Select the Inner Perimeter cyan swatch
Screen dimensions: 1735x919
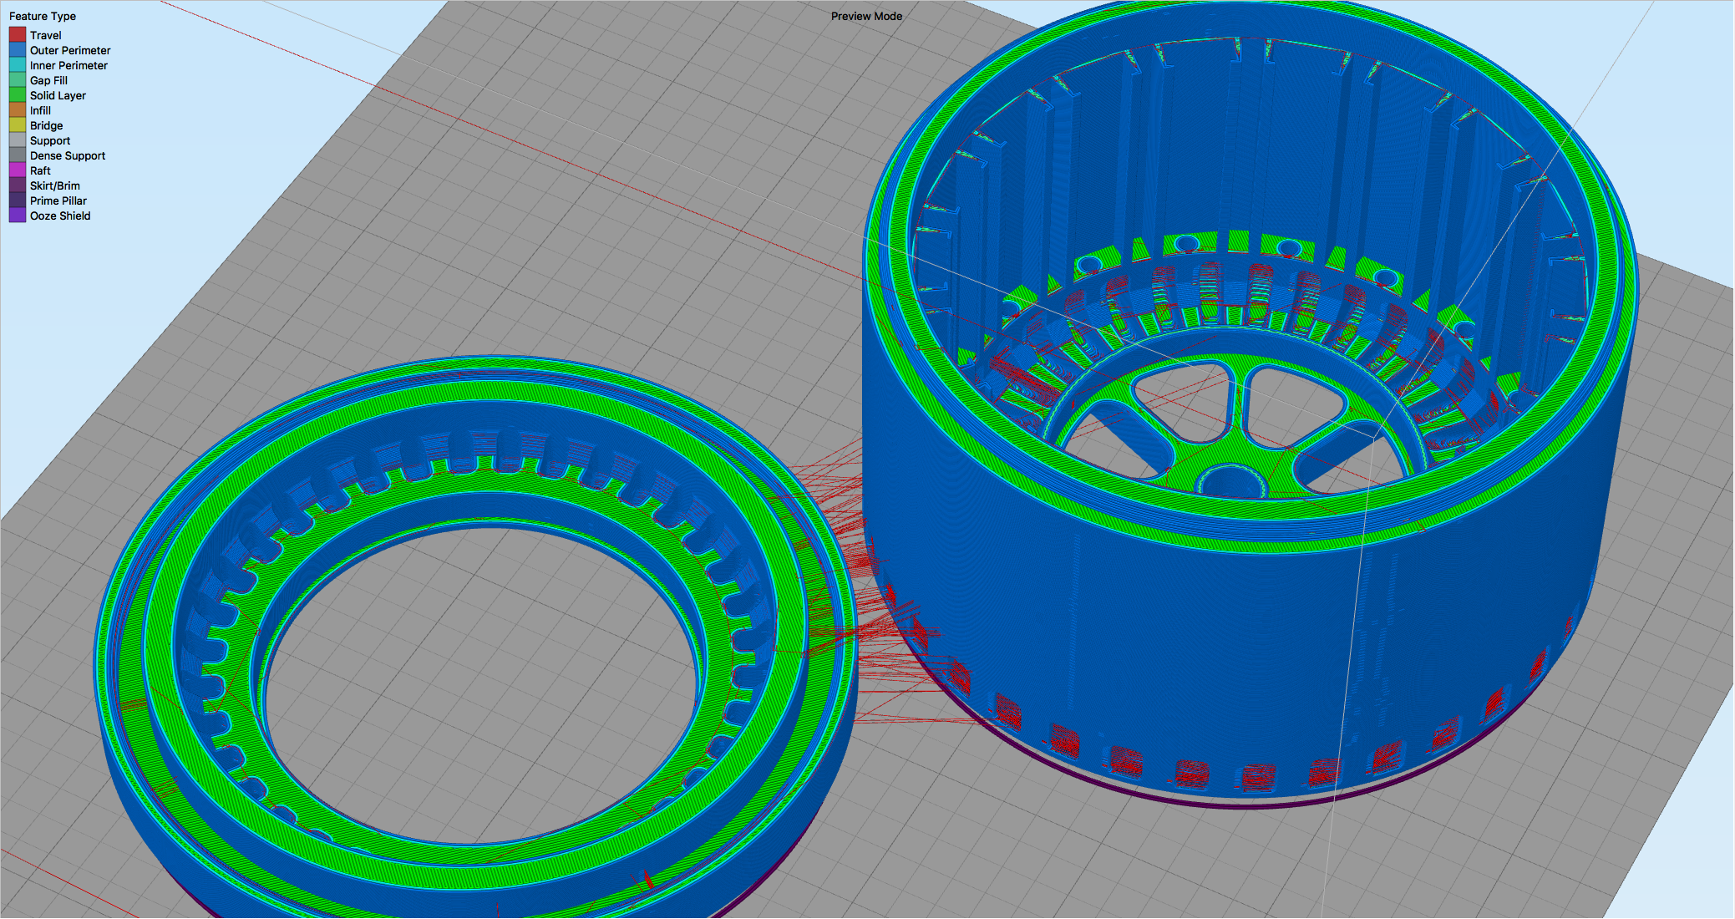tap(18, 65)
